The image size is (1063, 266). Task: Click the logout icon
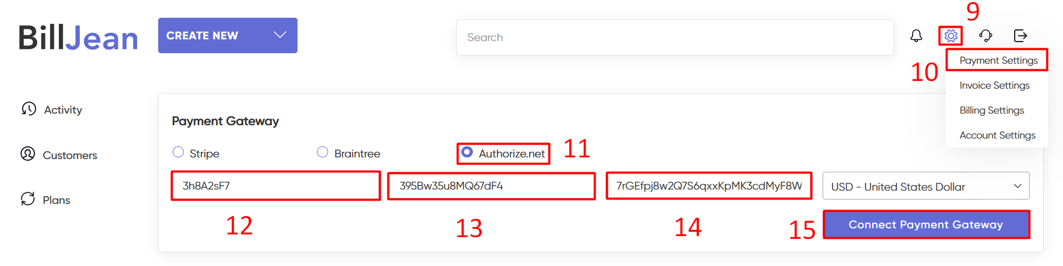click(x=1020, y=36)
